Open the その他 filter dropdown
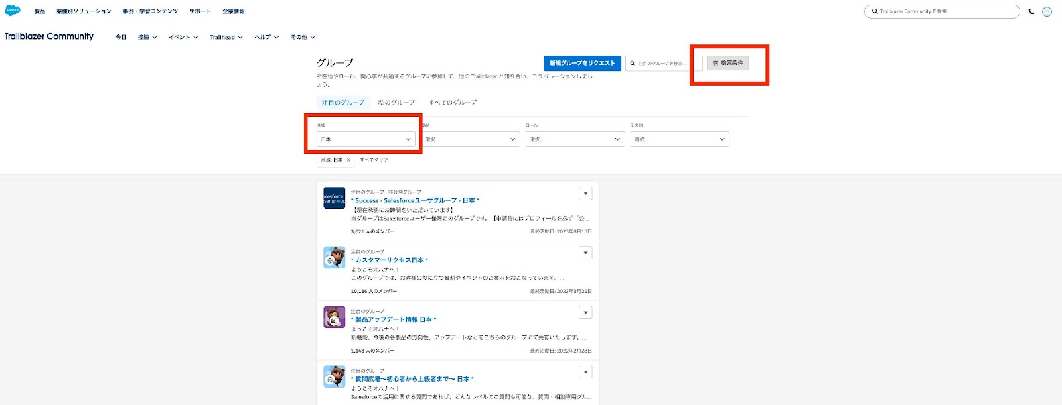The width and height of the screenshot is (1062, 405). click(x=680, y=139)
